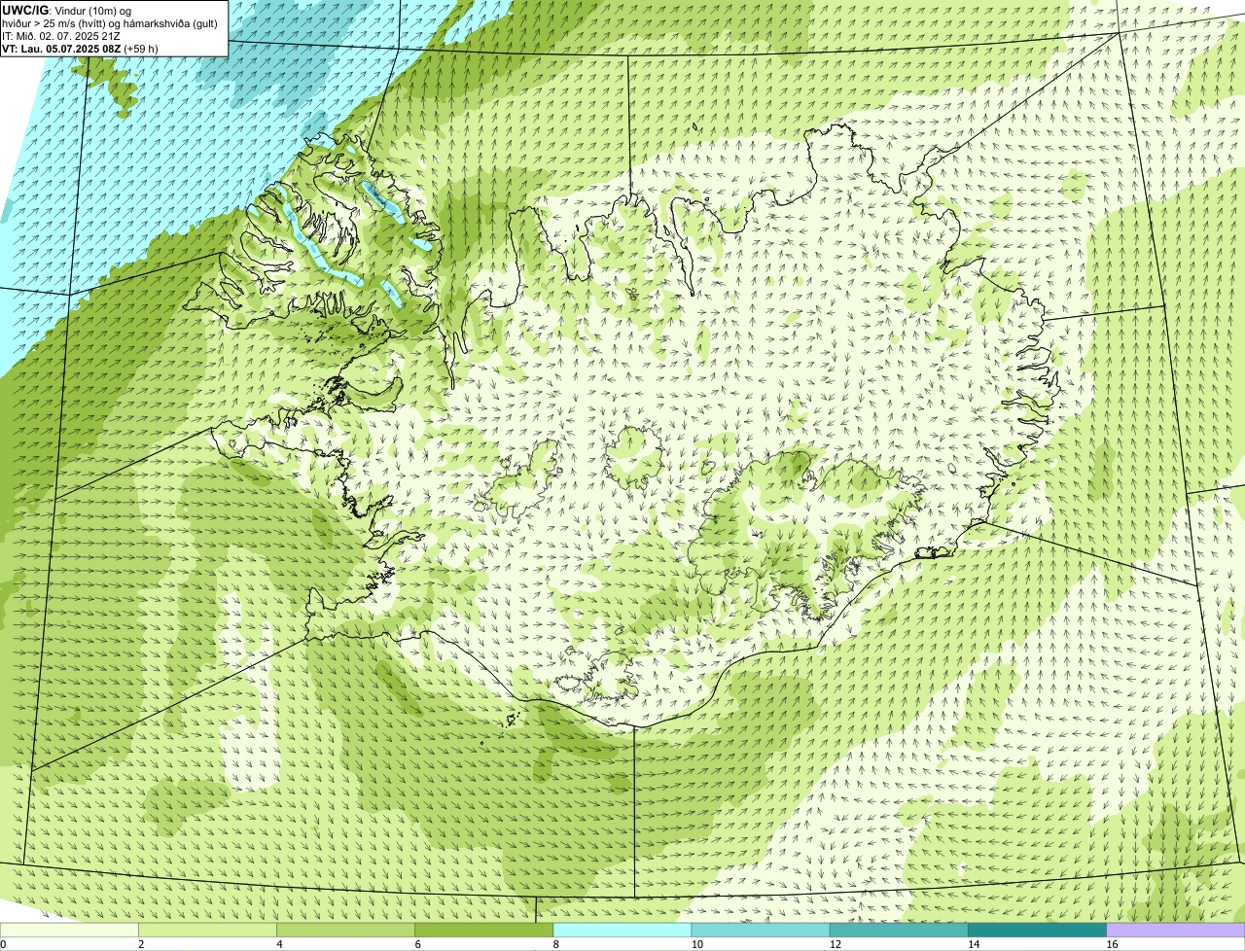
Task: Click the lavender above-16 legend swatch
Action: click(1176, 931)
